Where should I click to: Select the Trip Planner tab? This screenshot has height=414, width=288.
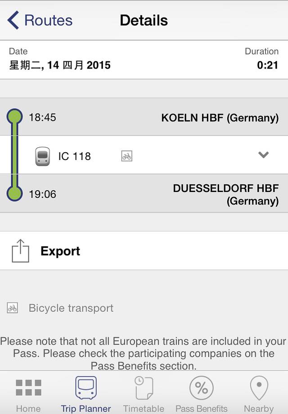tap(86, 394)
